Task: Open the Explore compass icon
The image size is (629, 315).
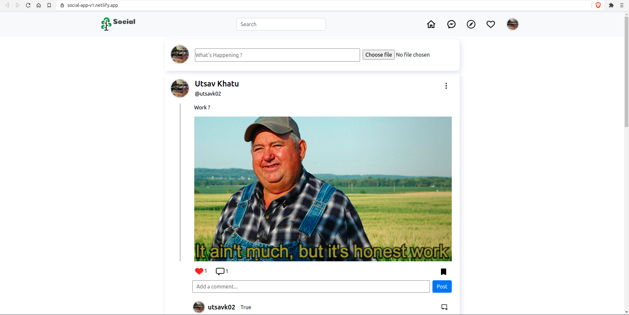Action: click(471, 24)
